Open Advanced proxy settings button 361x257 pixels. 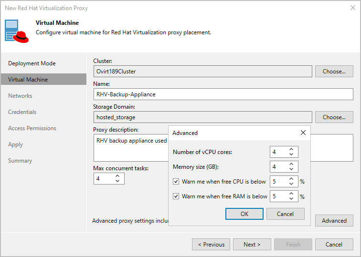pyautogui.click(x=334, y=220)
